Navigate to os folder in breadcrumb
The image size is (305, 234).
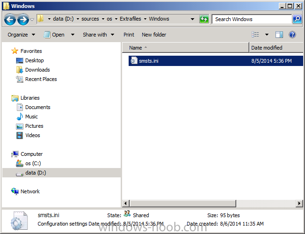click(109, 19)
